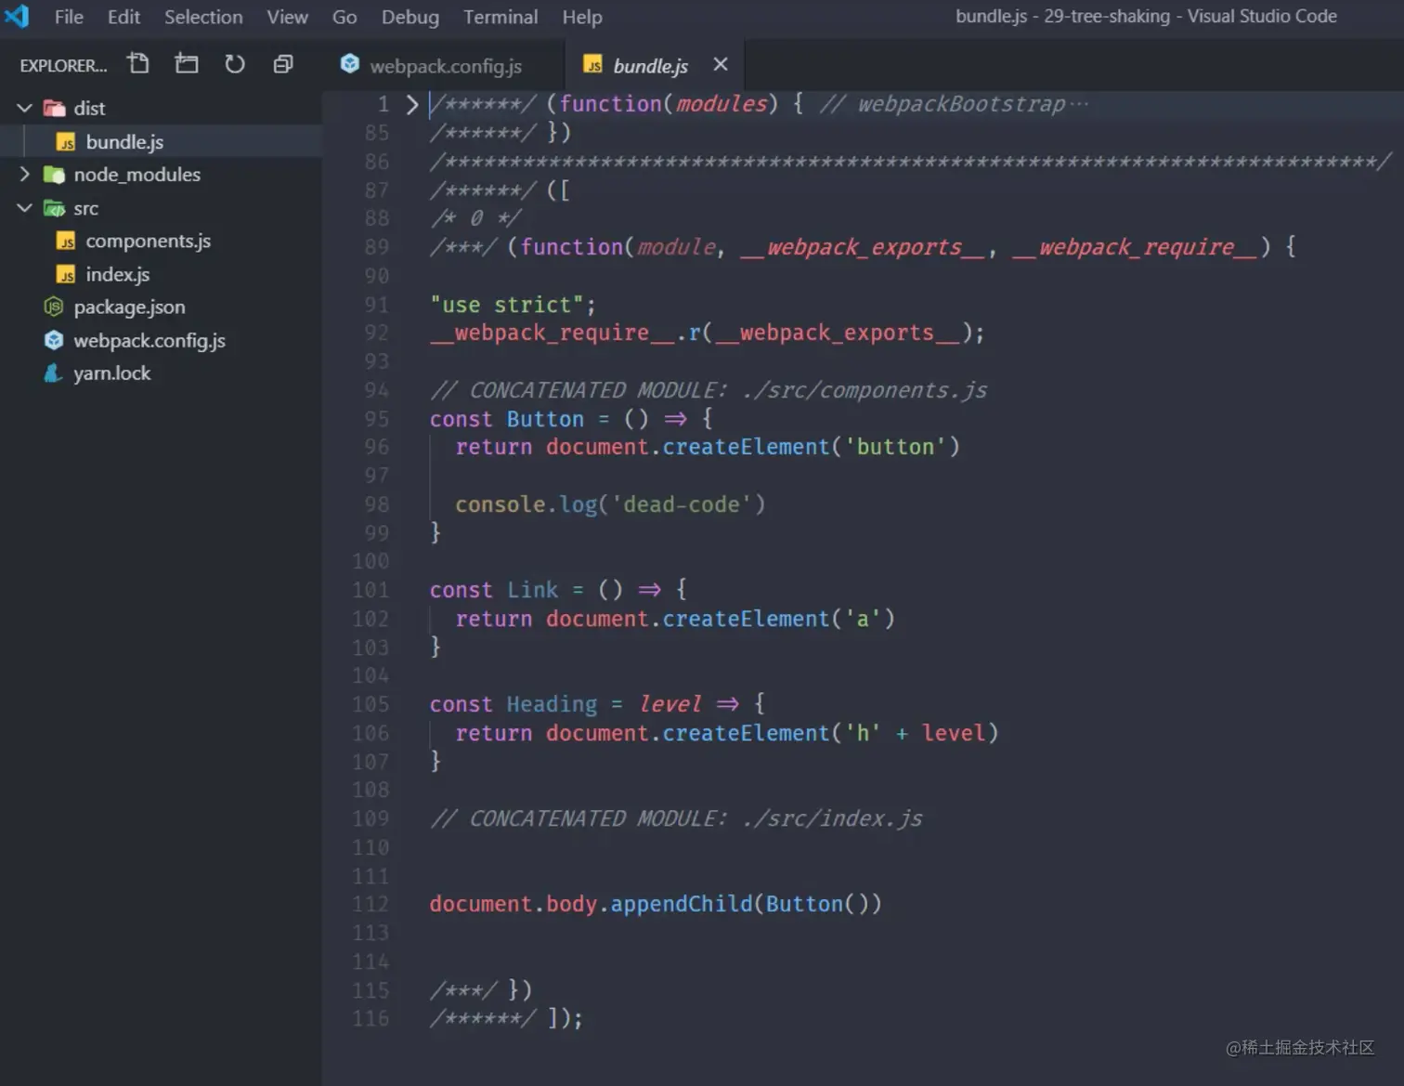Click the New File icon in Explorer

pos(138,63)
